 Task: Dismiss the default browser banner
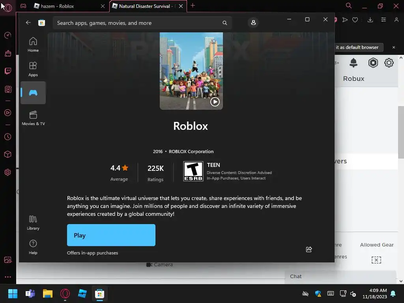(x=394, y=47)
